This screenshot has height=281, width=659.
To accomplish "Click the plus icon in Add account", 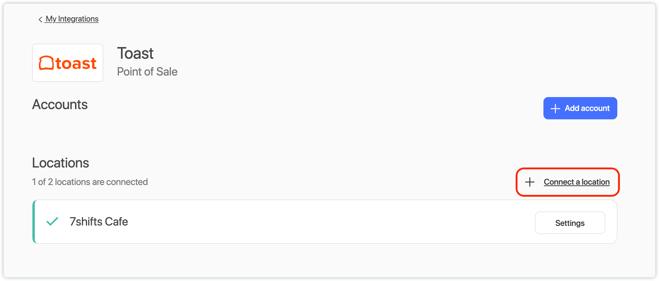I will 555,108.
